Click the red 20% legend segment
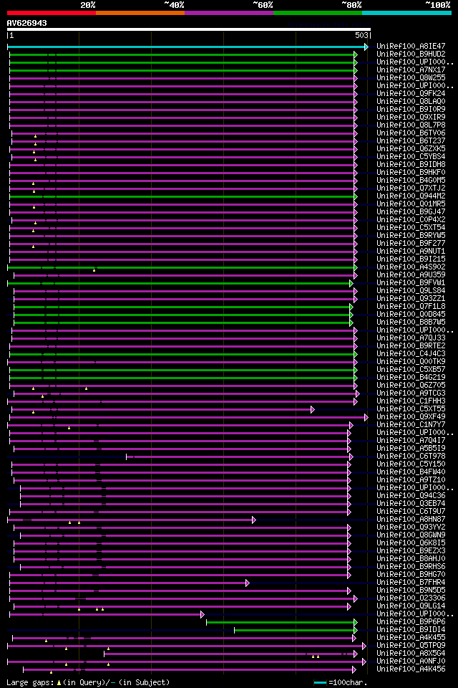The width and height of the screenshot is (458, 688). (52, 13)
